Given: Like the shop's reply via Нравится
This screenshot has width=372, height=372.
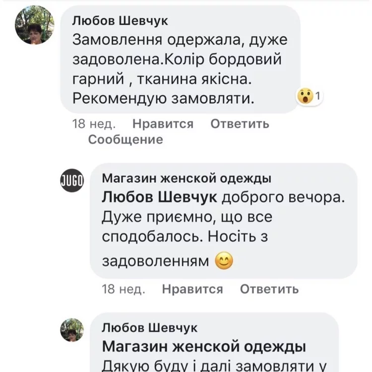Looking at the screenshot, I should point(192,289).
